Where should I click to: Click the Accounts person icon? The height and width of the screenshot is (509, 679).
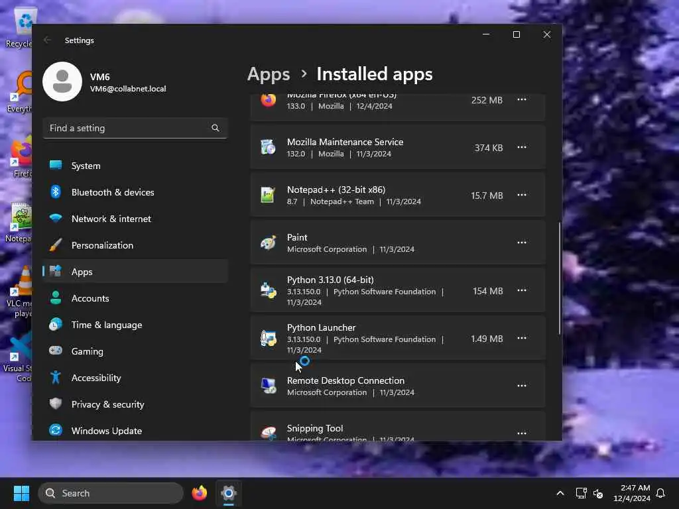coord(56,298)
